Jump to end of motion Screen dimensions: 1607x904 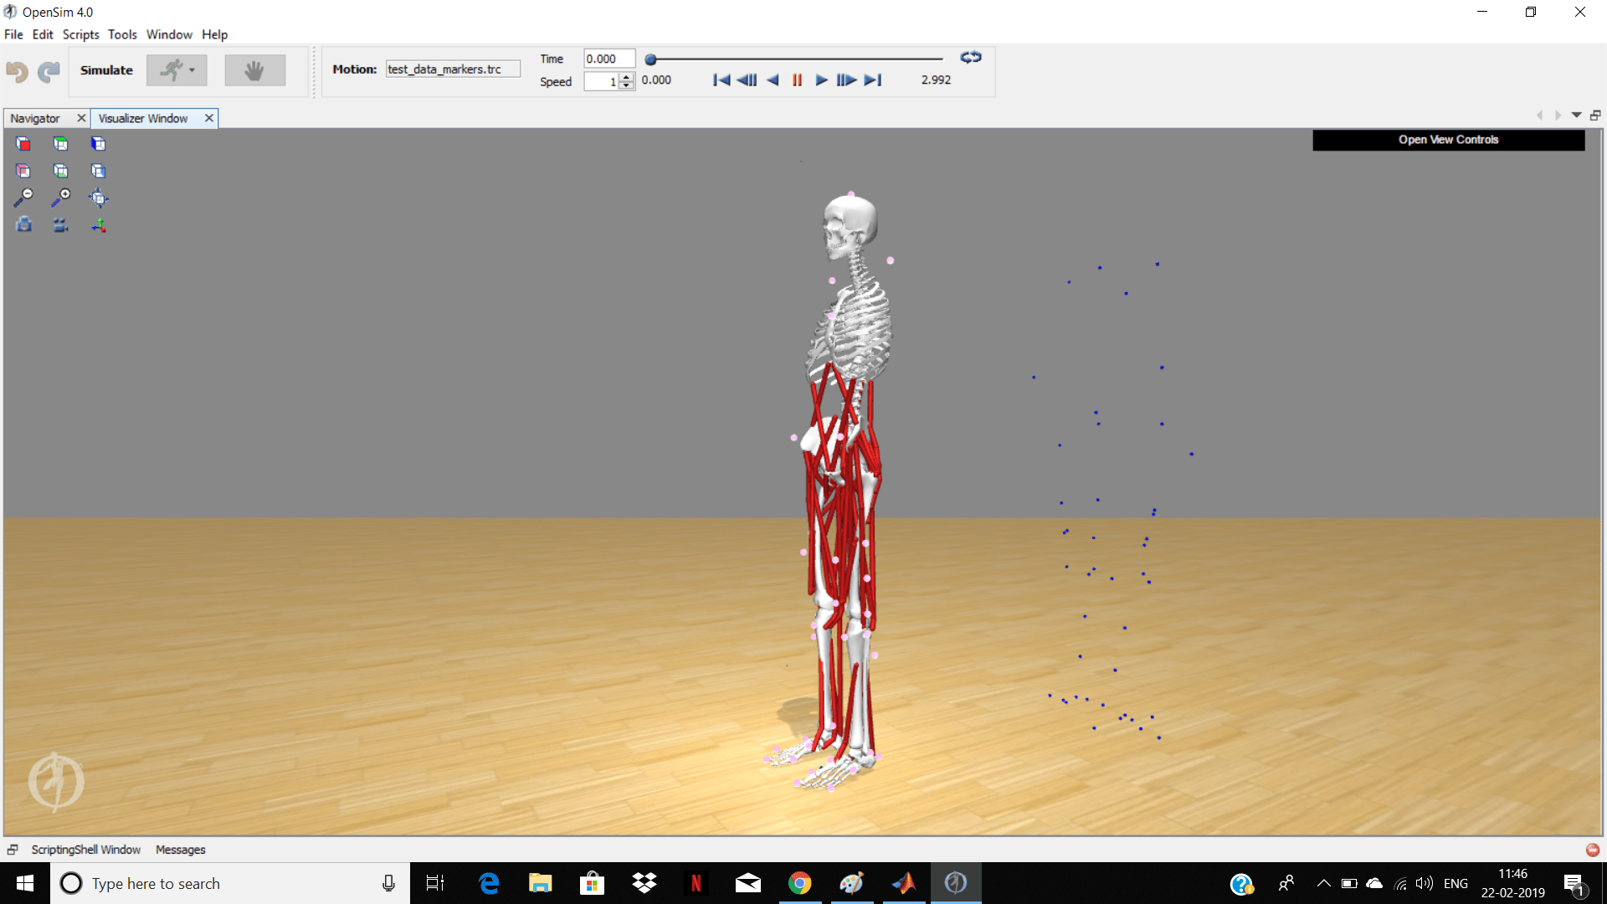tap(873, 80)
